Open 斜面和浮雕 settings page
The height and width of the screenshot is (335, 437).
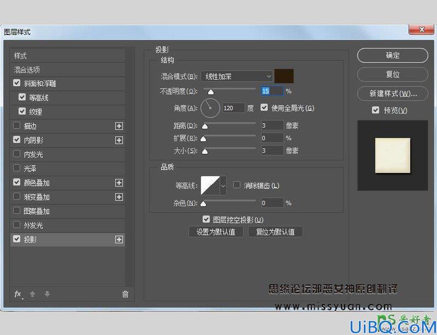(x=40, y=83)
